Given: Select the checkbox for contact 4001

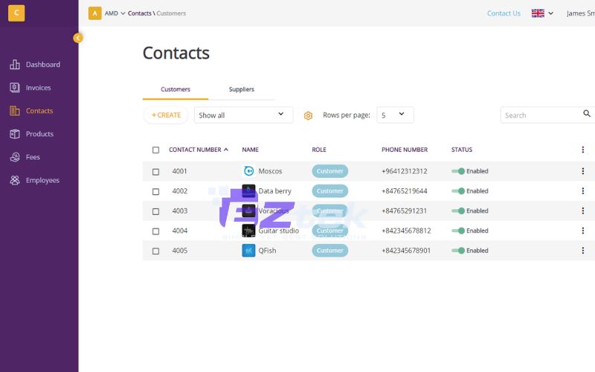Looking at the screenshot, I should pos(155,172).
